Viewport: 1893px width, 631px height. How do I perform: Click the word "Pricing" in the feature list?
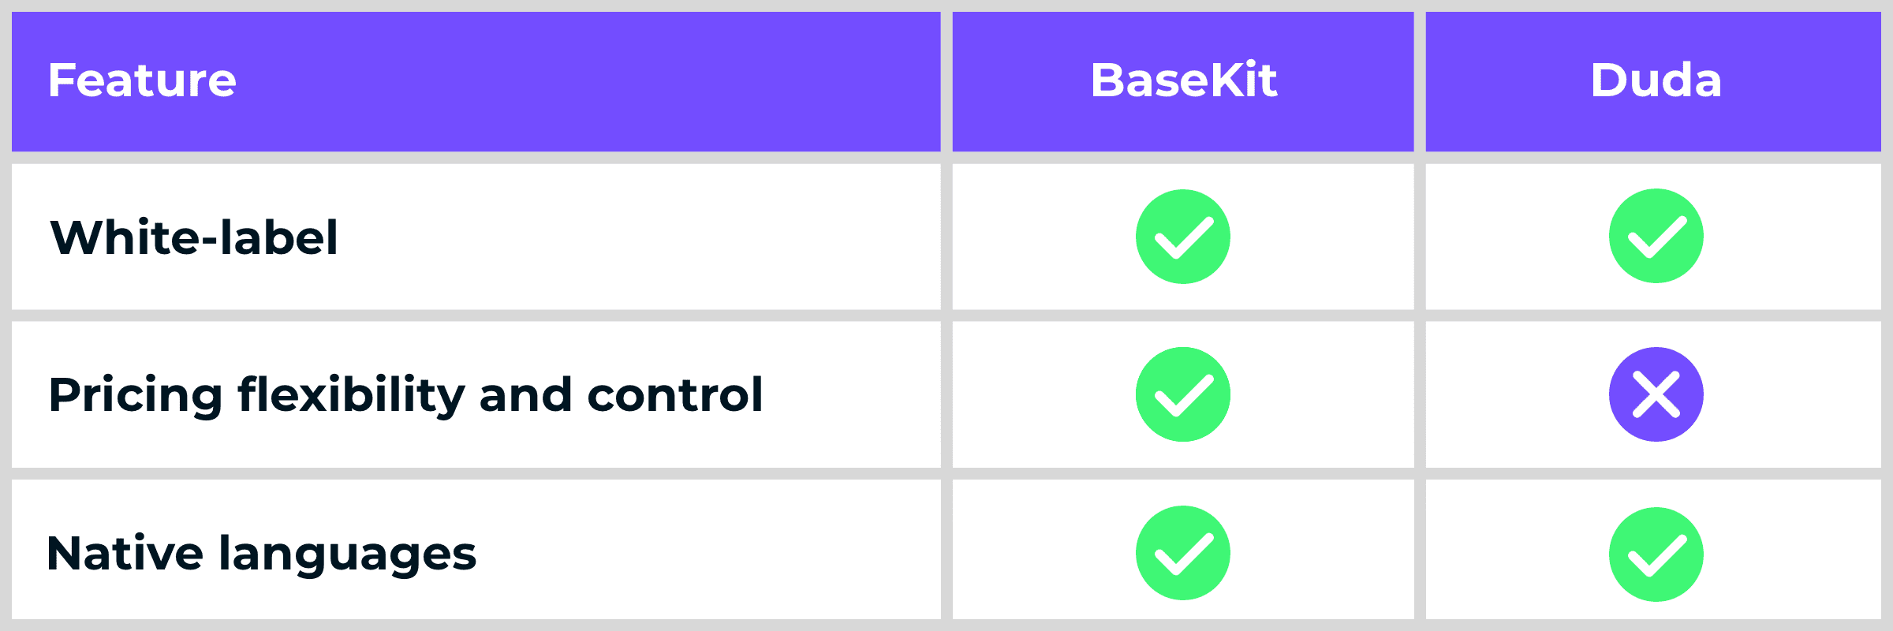click(x=136, y=395)
